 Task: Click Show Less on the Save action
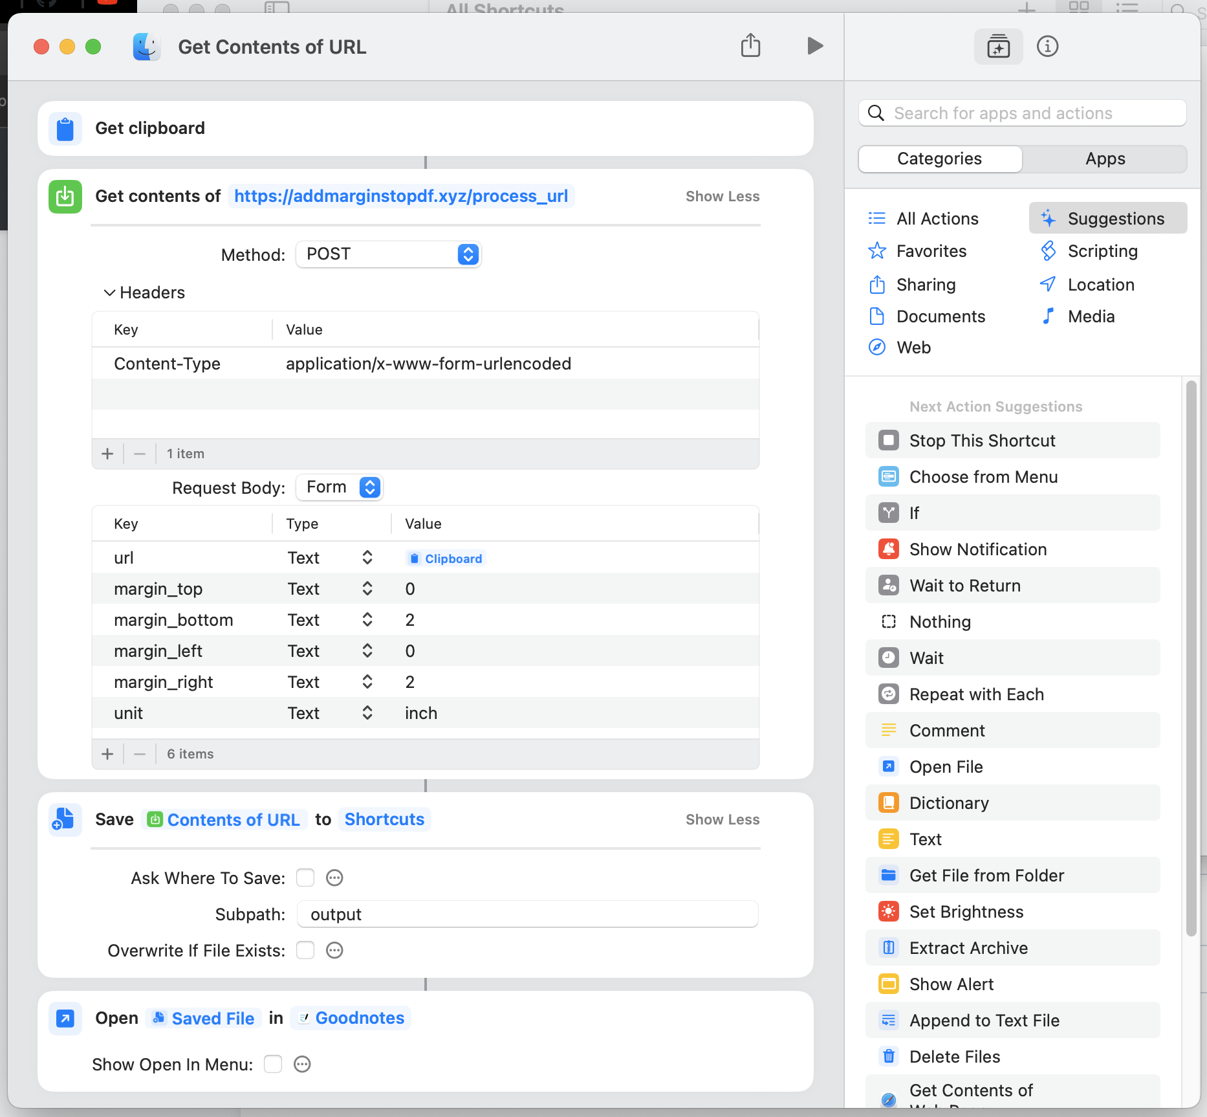(x=723, y=819)
